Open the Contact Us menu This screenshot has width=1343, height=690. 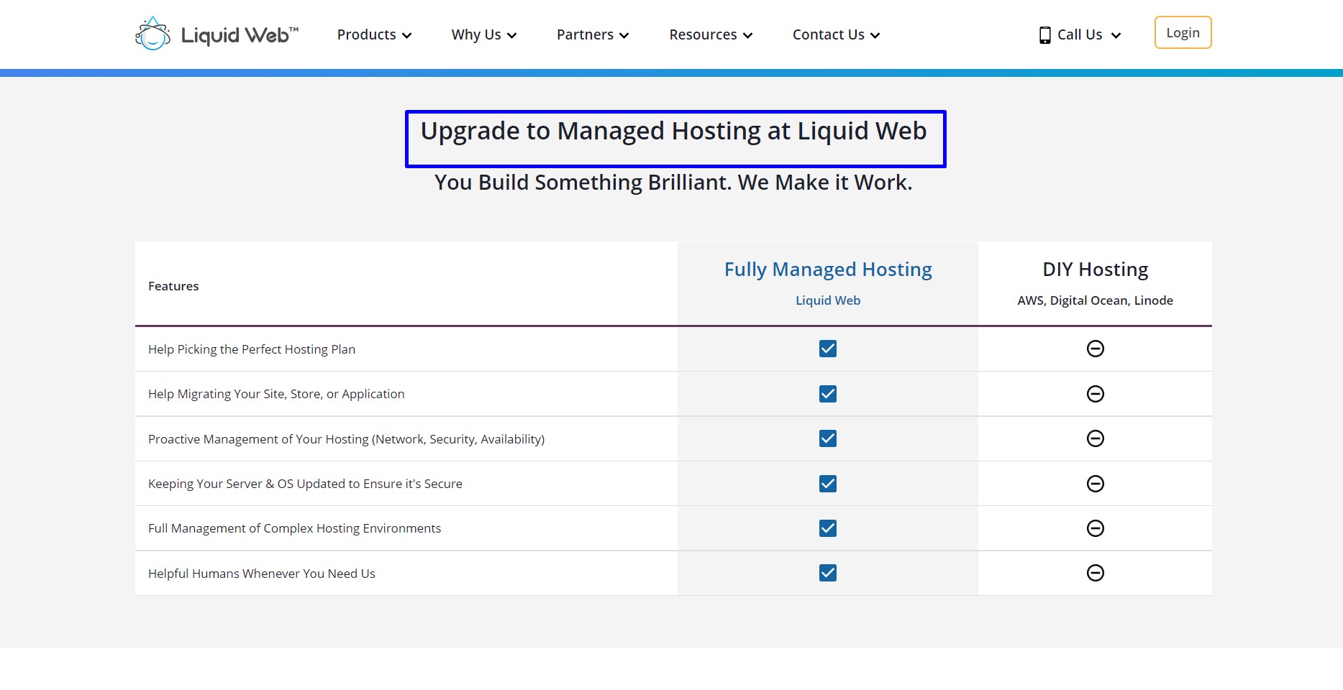836,34
